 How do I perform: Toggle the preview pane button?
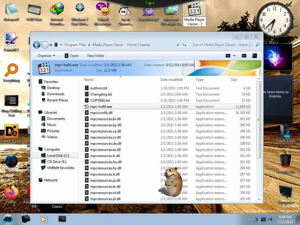[x=244, y=56]
